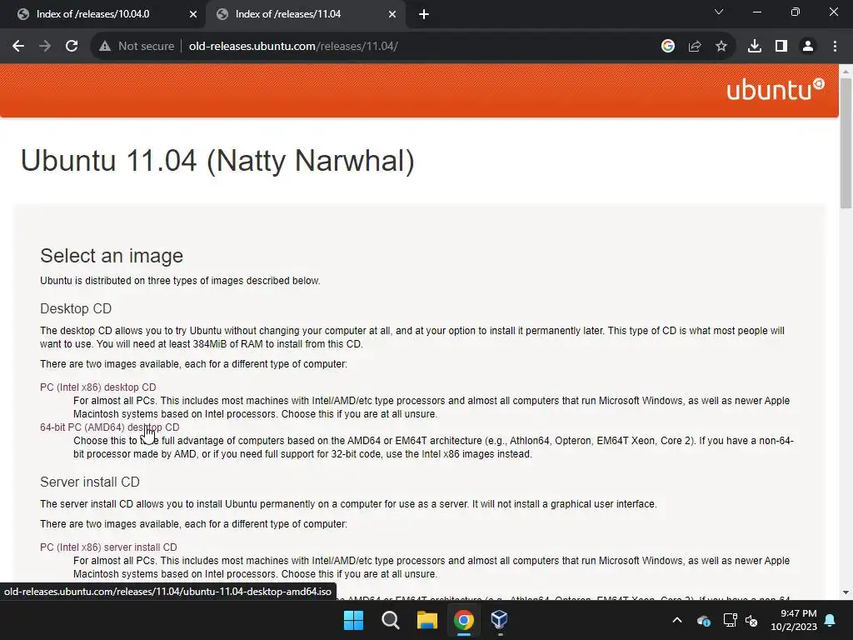853x640 pixels.
Task: Open network tray icon
Action: point(730,620)
